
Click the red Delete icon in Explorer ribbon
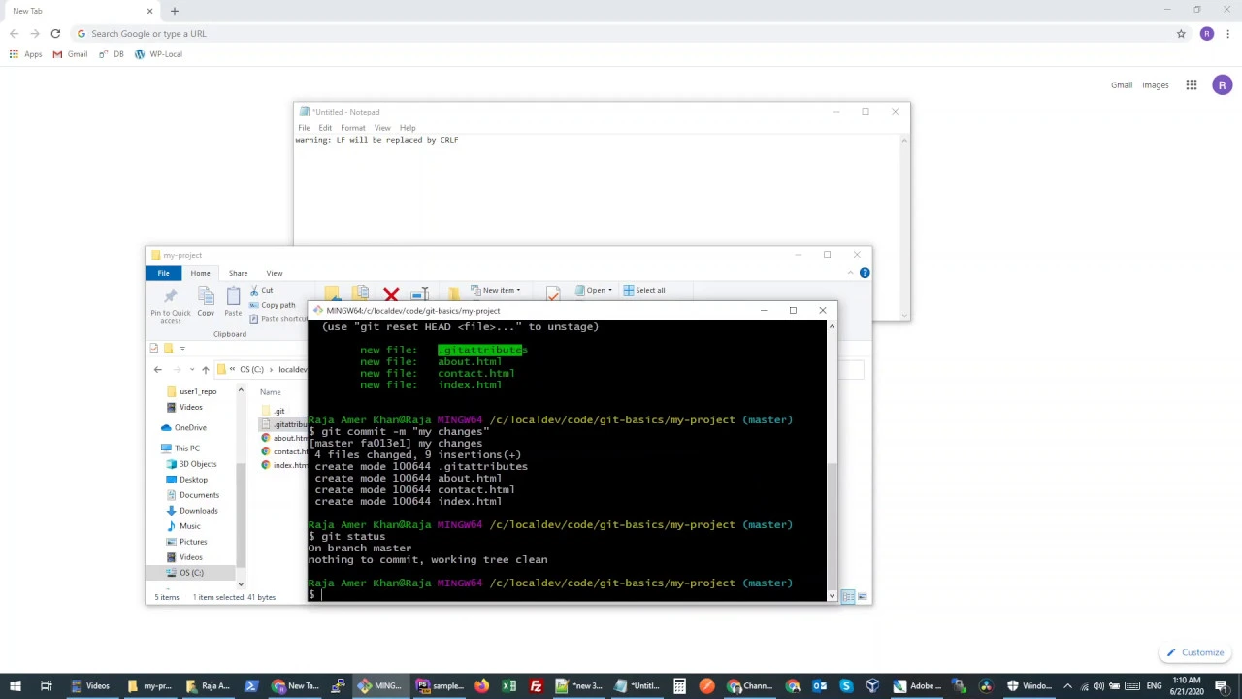(391, 294)
